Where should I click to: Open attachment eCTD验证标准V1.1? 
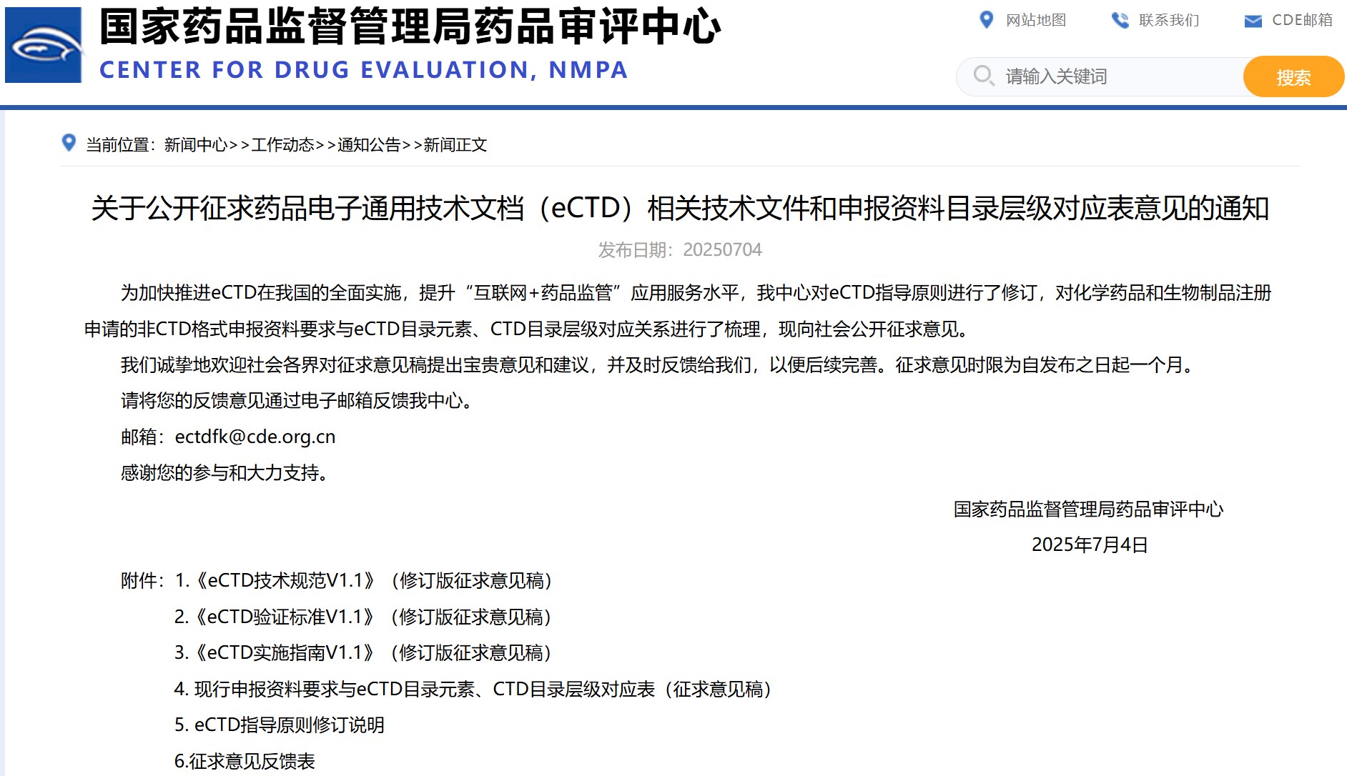point(365,617)
